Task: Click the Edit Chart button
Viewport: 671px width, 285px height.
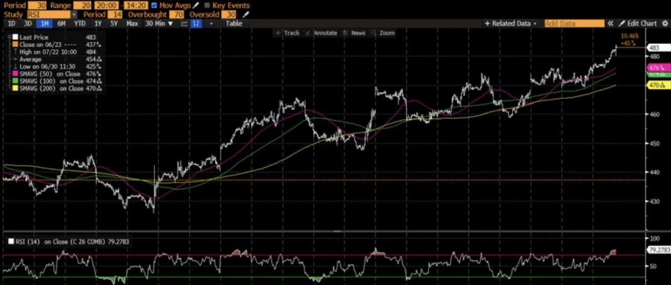Action: tap(638, 24)
